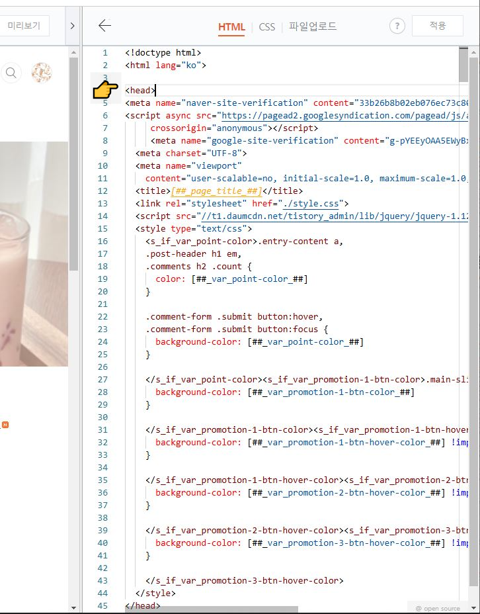The height and width of the screenshot is (614, 480).
Task: Click background-color [##_var_point-color_##] line
Action: tap(260, 342)
